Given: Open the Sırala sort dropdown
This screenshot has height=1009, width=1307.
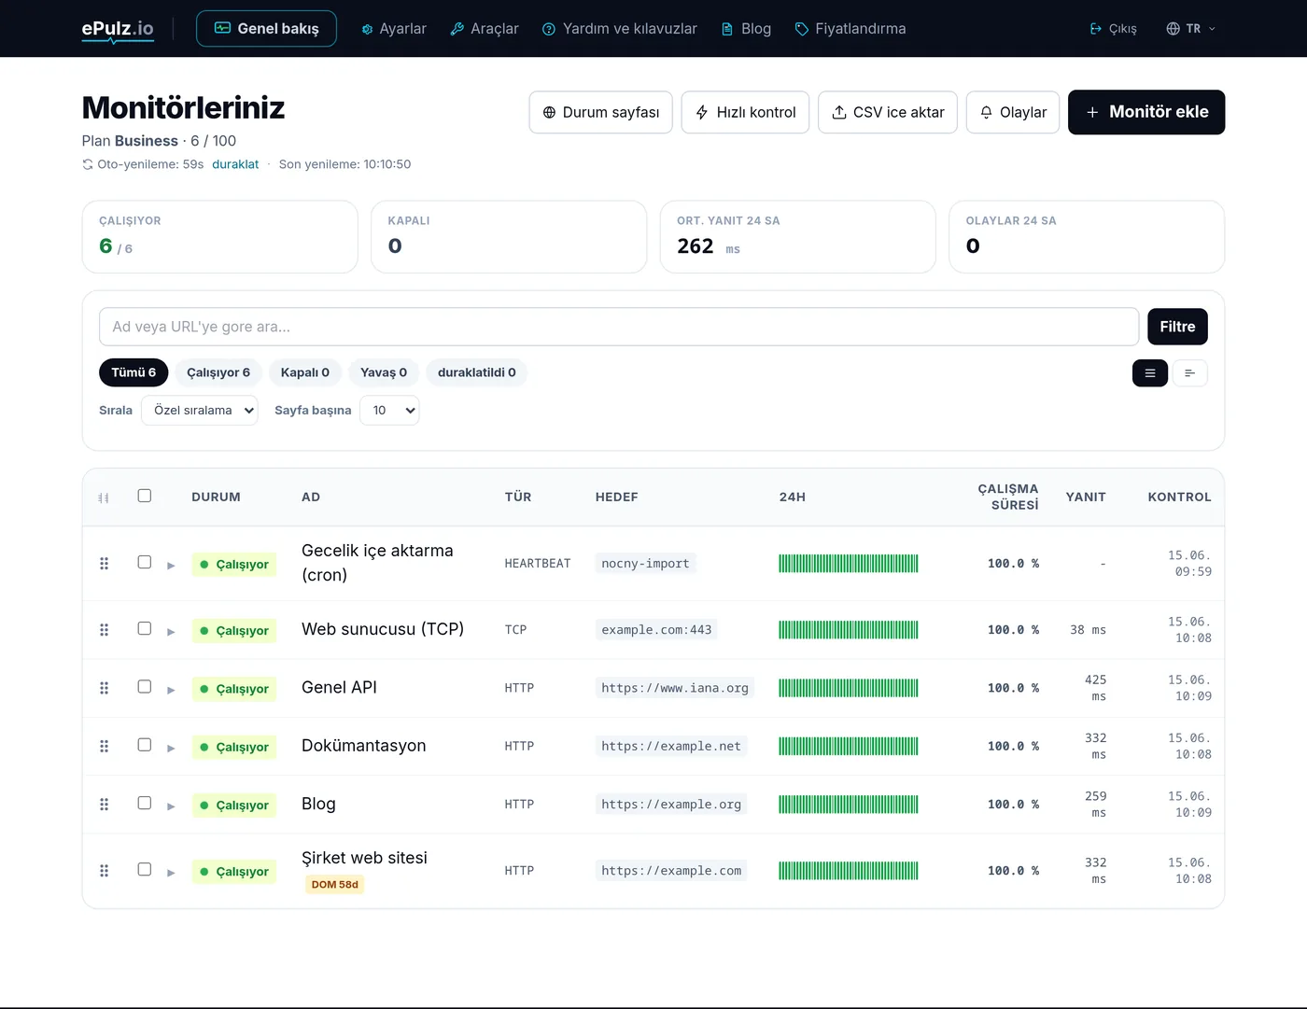Looking at the screenshot, I should pyautogui.click(x=199, y=411).
